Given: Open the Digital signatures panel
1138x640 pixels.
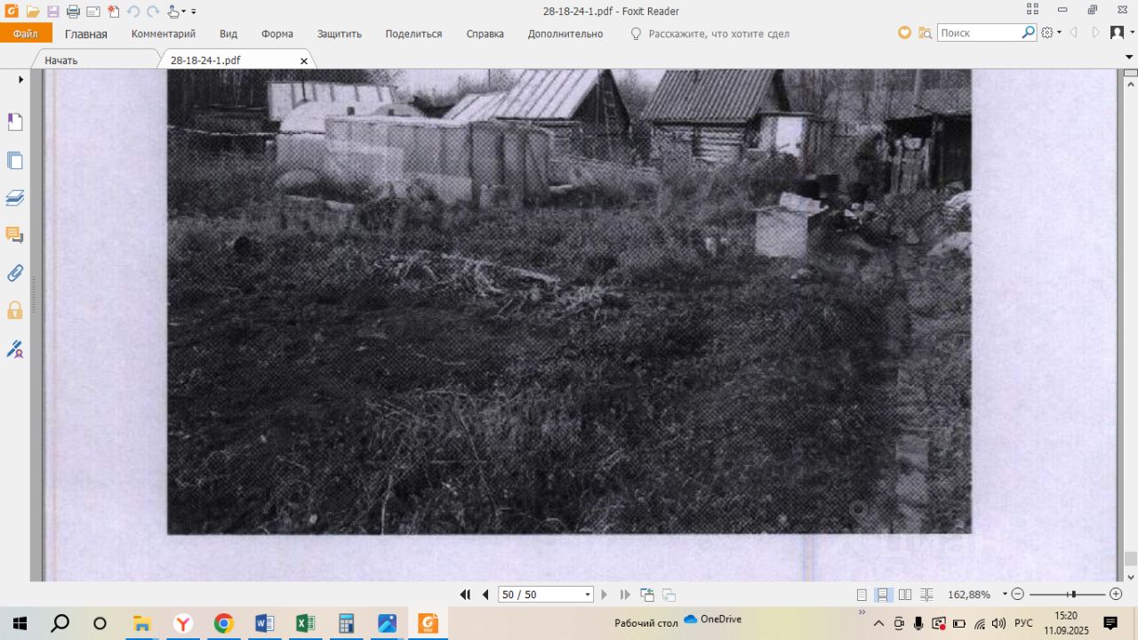Looking at the screenshot, I should pos(15,348).
